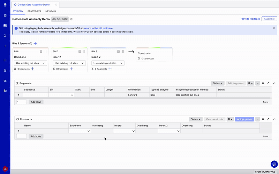Dismiss the legacy tool info banner
The width and height of the screenshot is (279, 174).
(x=273, y=28)
